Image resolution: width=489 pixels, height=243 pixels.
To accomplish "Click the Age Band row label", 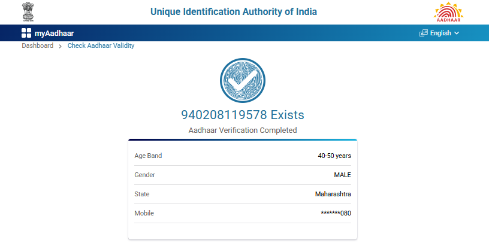I will (x=148, y=156).
